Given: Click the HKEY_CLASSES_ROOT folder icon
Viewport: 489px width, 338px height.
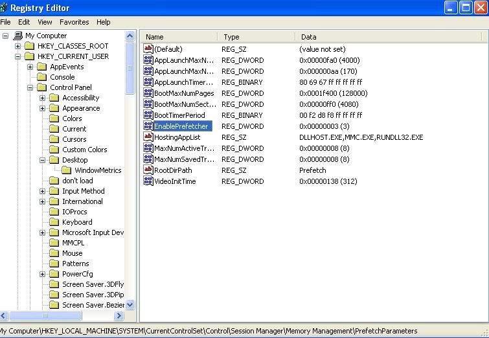Looking at the screenshot, I should point(30,46).
